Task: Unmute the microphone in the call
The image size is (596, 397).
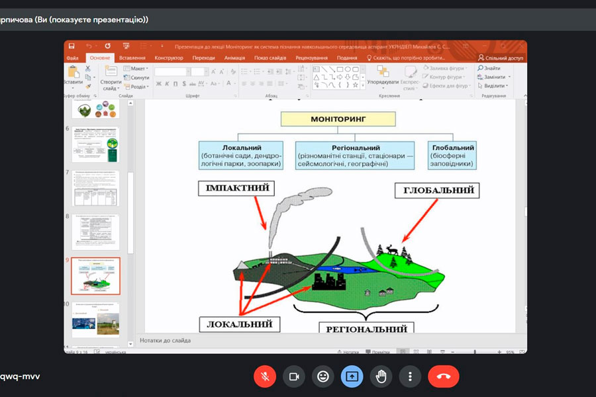Action: (x=265, y=376)
